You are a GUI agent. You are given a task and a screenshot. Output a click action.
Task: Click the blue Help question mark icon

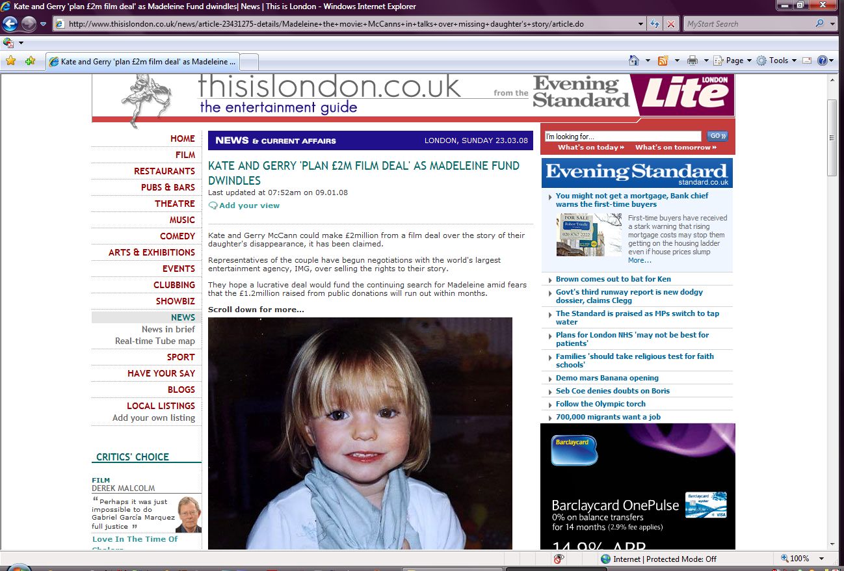coord(823,60)
